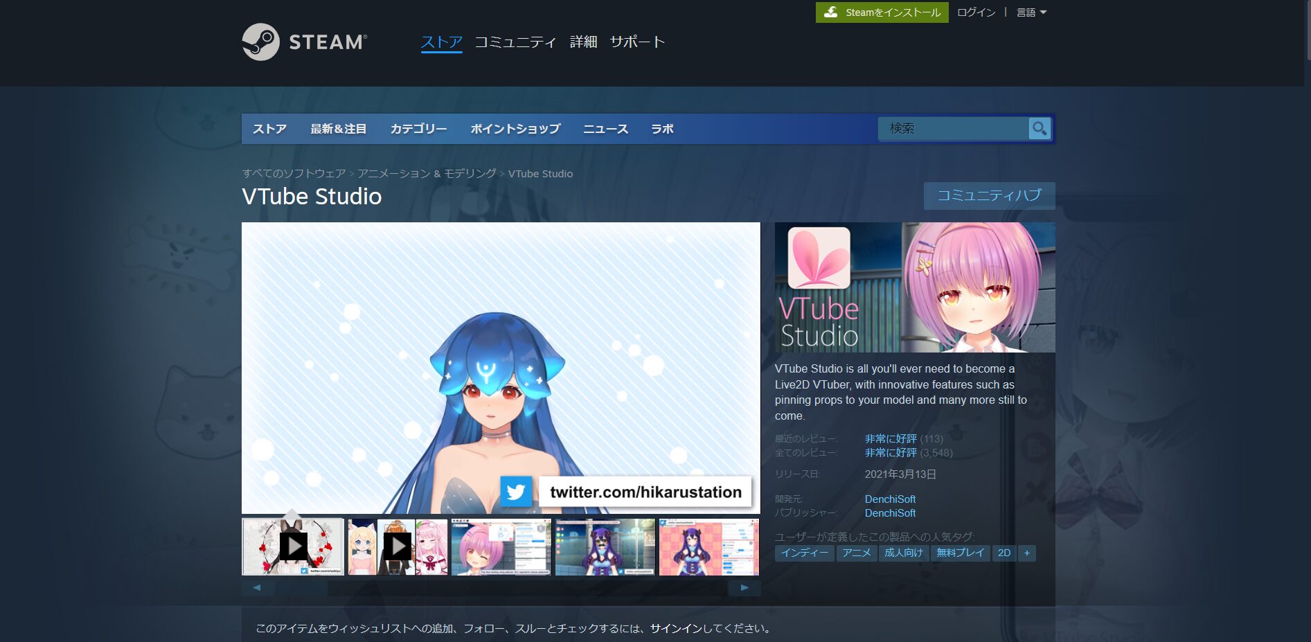The height and width of the screenshot is (642, 1311).
Task: Open the コミュニティ top navigation menu
Action: click(515, 42)
